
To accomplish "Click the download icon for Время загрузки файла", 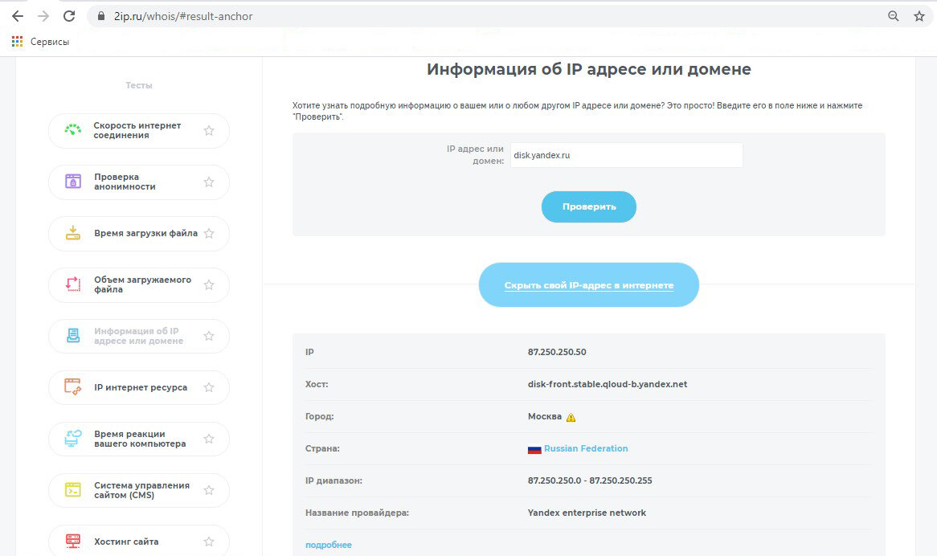I will pos(73,233).
